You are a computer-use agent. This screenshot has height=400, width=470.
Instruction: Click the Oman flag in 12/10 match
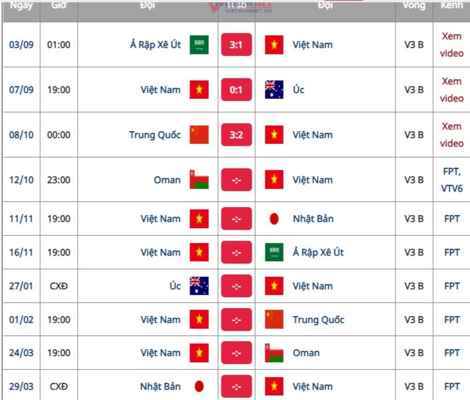click(x=199, y=180)
